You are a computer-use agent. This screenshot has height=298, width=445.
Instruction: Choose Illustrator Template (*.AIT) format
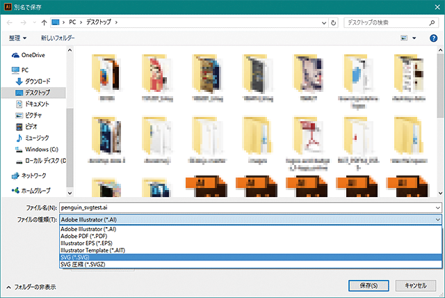tap(251, 250)
